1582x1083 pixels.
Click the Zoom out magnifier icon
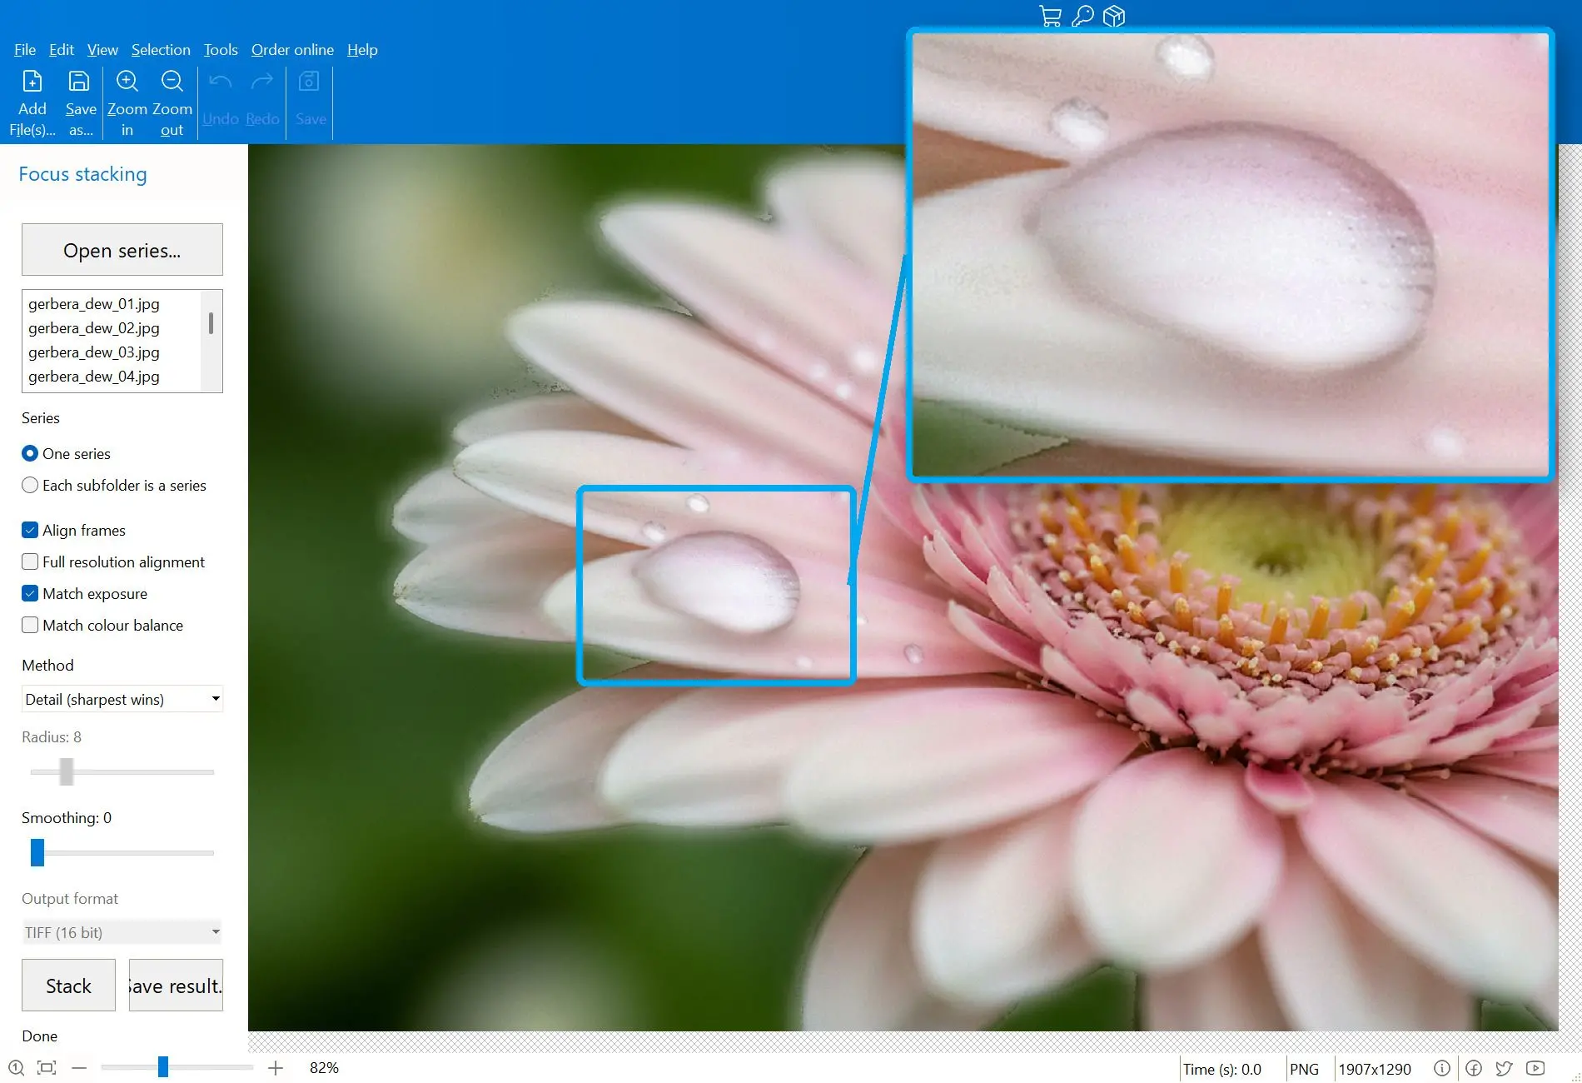172,81
